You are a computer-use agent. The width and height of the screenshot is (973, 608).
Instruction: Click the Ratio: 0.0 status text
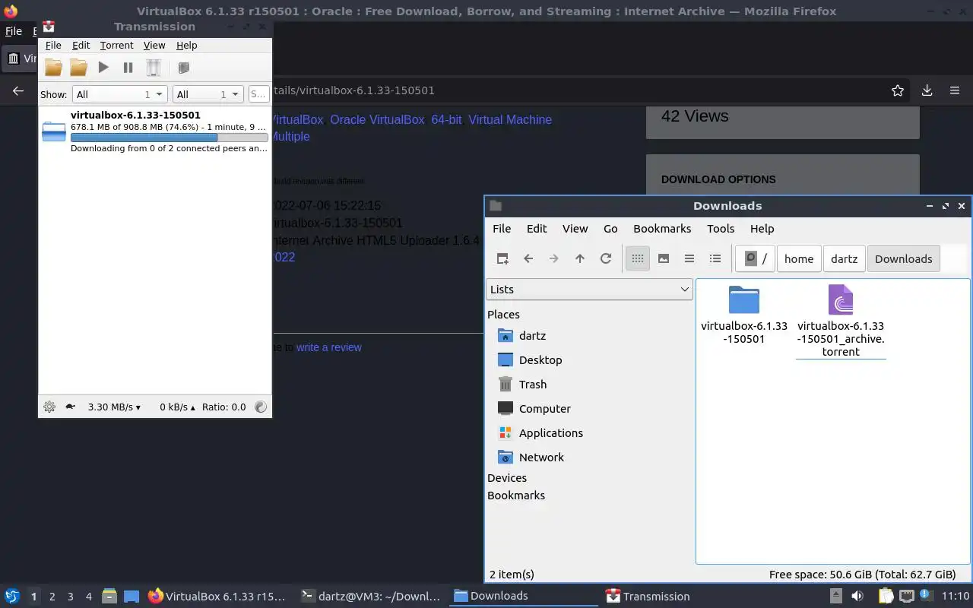point(224,407)
